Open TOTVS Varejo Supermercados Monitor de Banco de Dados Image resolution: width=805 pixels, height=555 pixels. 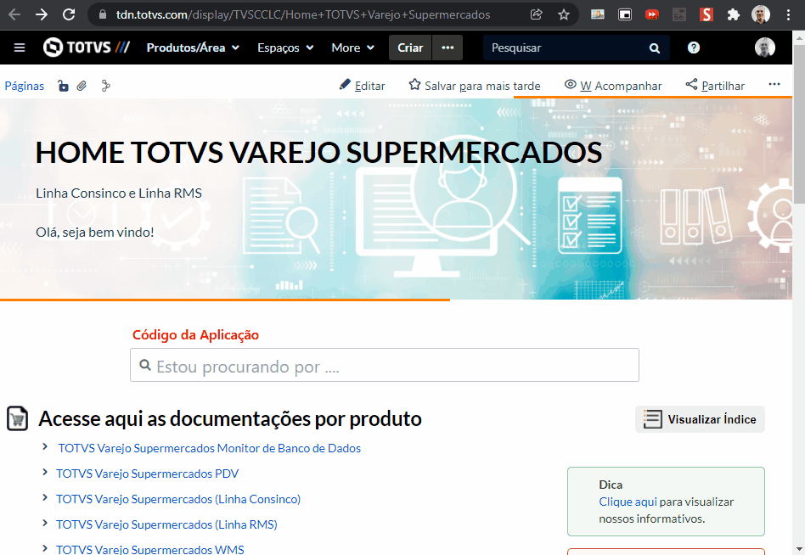coord(210,448)
